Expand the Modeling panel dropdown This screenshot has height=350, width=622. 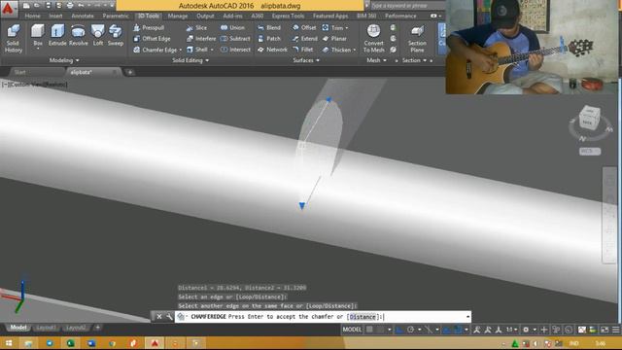tap(64, 60)
